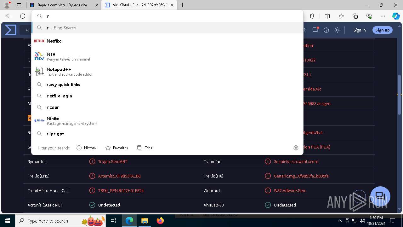The height and width of the screenshot is (227, 403).
Task: Click in the address bar input
Action: click(x=167, y=16)
